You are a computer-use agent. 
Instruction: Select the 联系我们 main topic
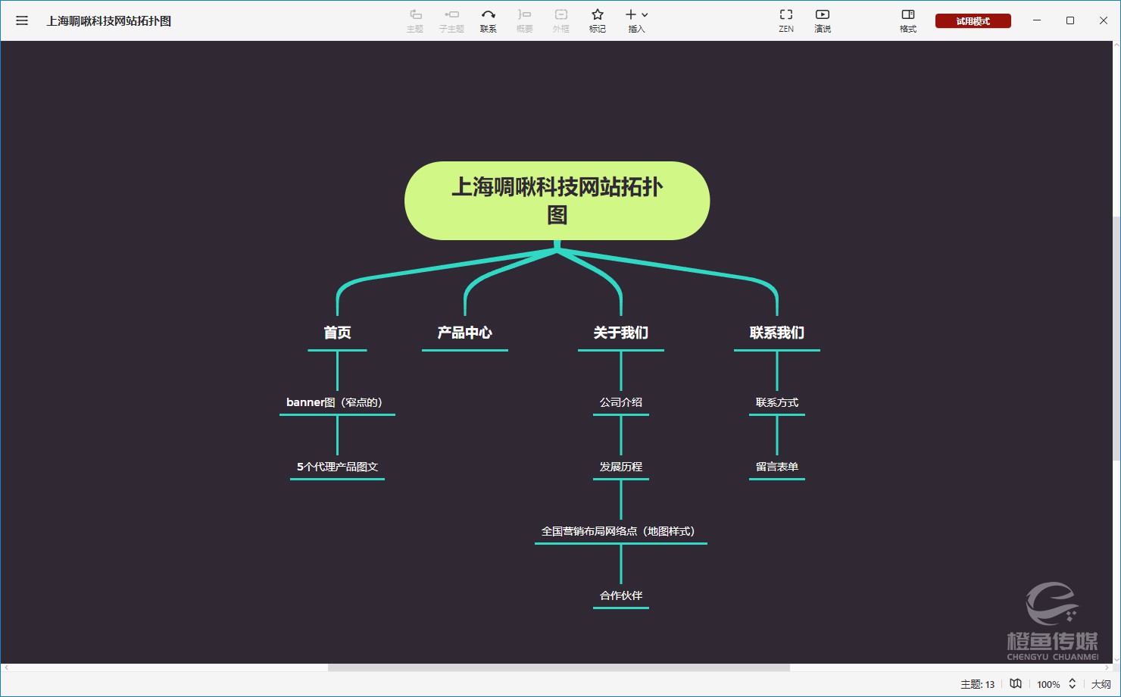[777, 333]
